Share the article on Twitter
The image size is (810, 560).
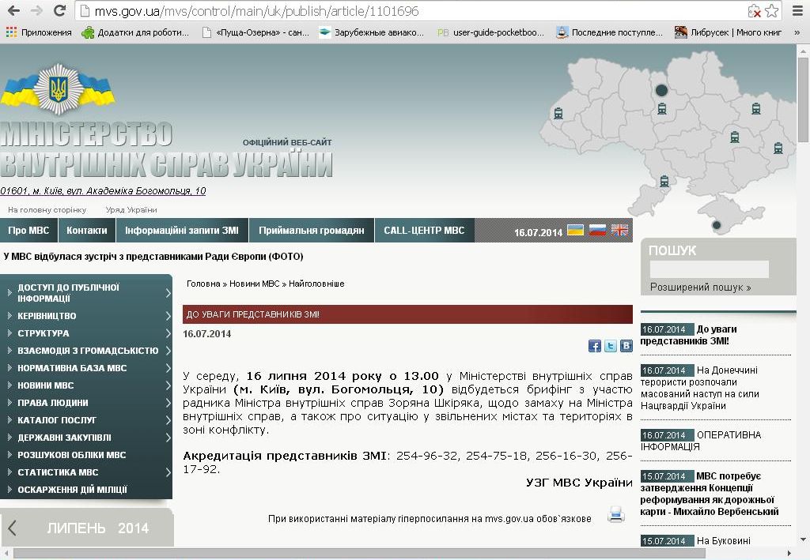click(611, 346)
